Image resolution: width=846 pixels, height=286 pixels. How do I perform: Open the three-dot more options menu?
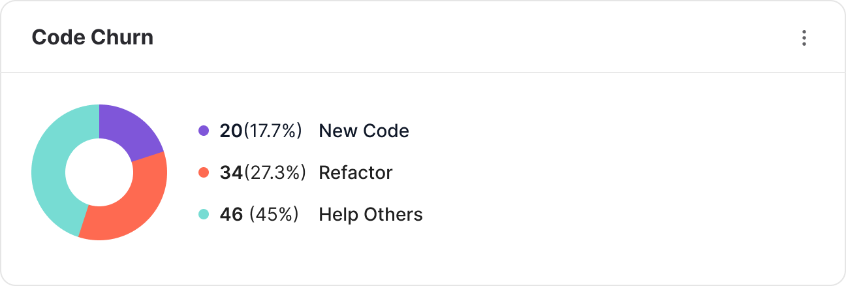click(x=804, y=38)
